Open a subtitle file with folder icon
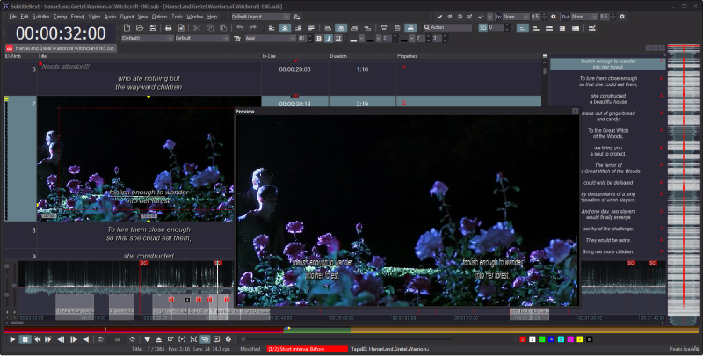The image size is (703, 356). point(140,28)
